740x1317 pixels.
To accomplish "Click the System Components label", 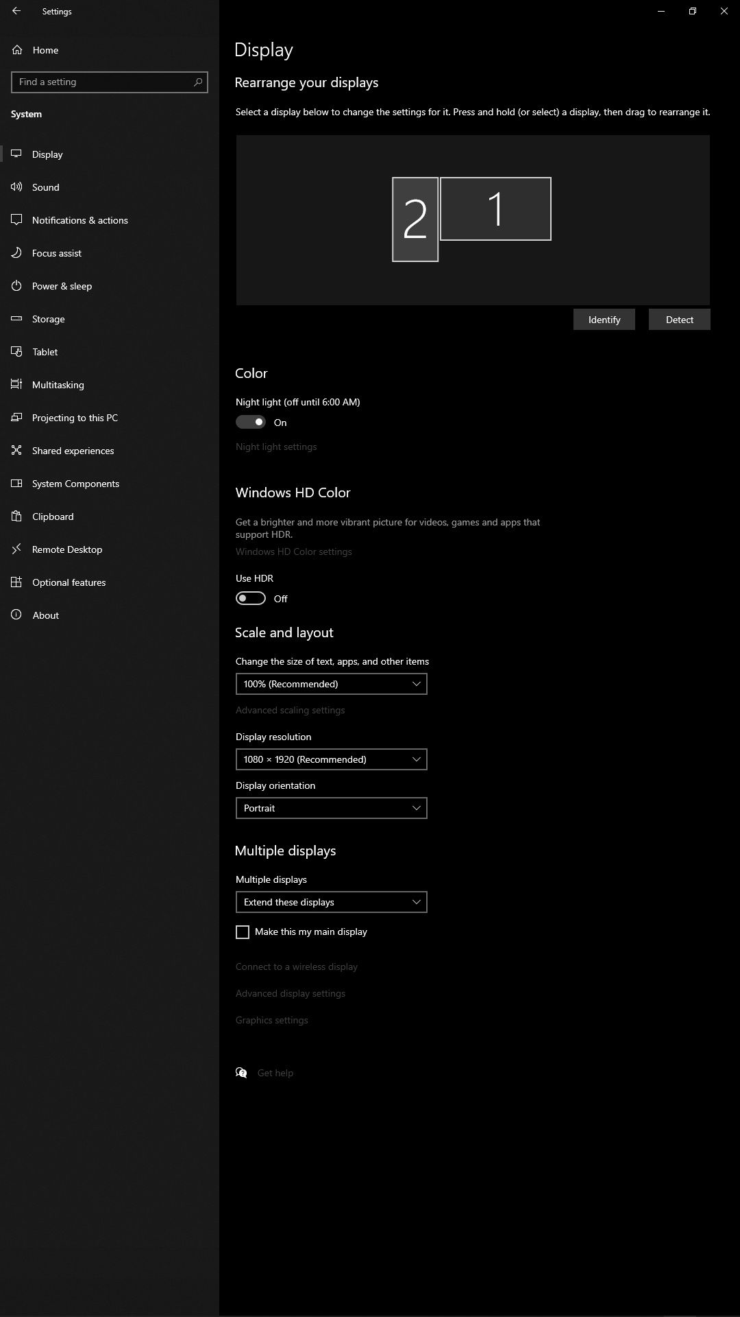I will [76, 484].
